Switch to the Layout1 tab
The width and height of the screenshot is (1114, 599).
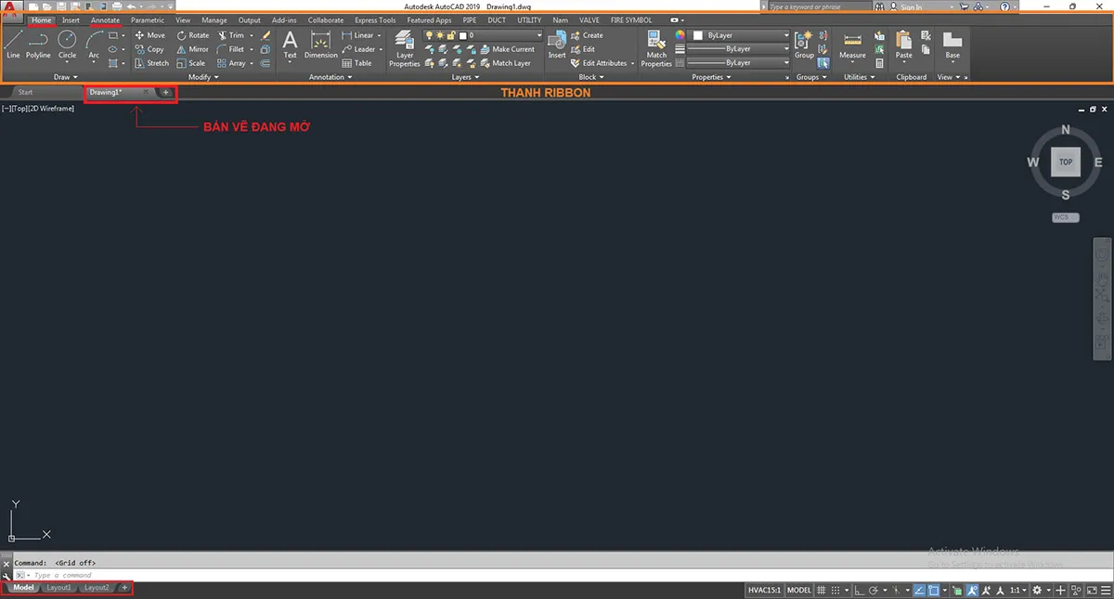pos(58,587)
